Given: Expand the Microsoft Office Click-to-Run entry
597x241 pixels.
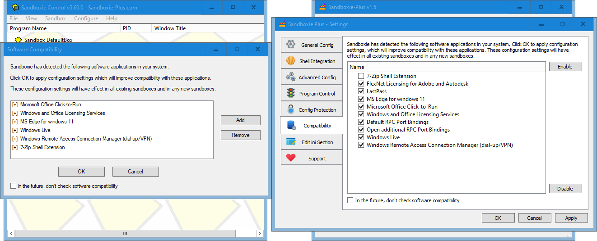Looking at the screenshot, I should tap(15, 105).
